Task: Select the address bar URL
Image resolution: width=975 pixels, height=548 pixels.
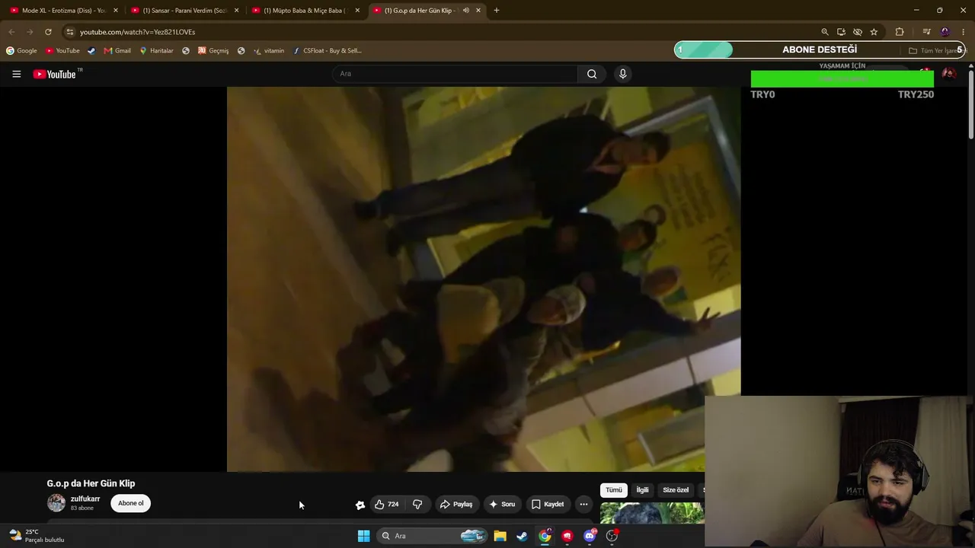Action: (x=137, y=32)
